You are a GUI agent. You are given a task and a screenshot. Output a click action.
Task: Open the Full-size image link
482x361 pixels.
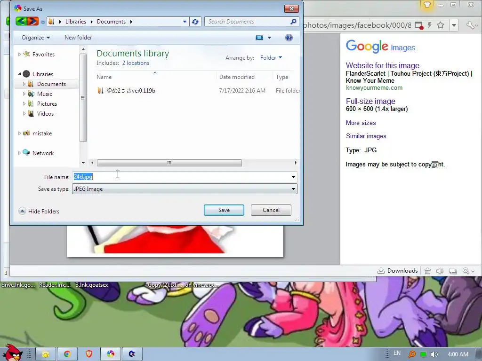(370, 102)
